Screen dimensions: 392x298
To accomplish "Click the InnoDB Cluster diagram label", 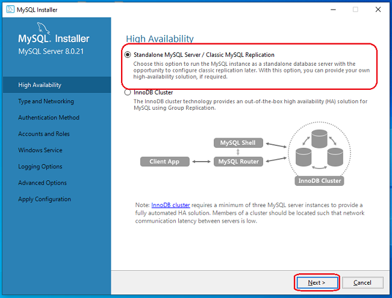I will point(319,180).
